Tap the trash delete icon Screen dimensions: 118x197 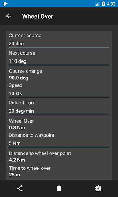pyautogui.click(x=59, y=188)
